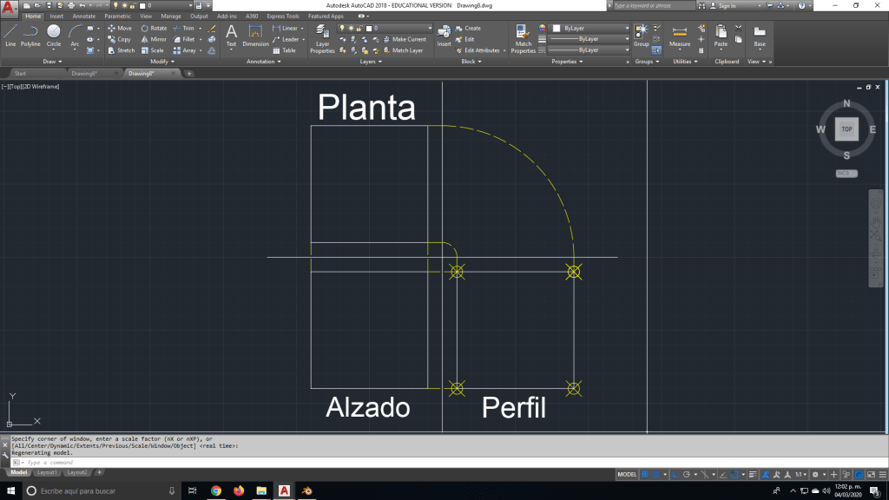Screen dimensions: 889x500
Task: Toggle drawing grid display in status bar
Action: (x=646, y=475)
